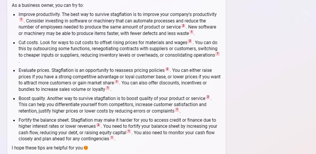Click citation 2 after "quality of your product or service"
The image size is (316, 154).
(x=208, y=97)
